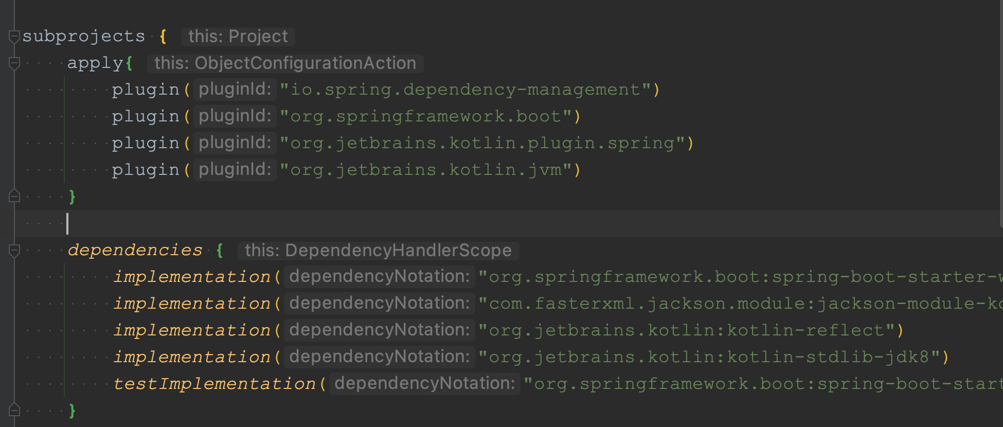Click pluginId hint on kotlin.plugin.spring line
1003x427 pixels.
(235, 143)
